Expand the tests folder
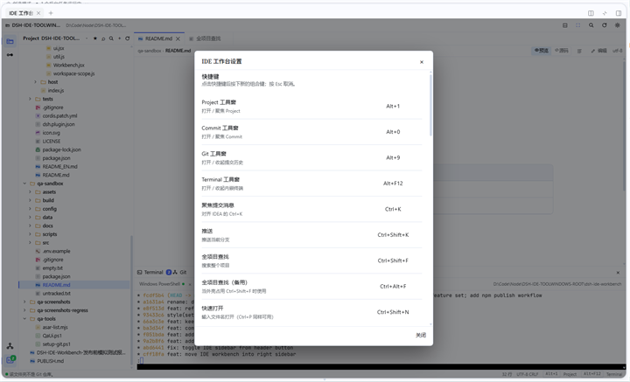The width and height of the screenshot is (630, 382). click(x=30, y=99)
